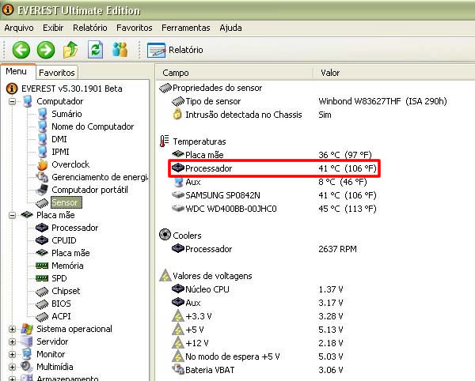Collapse the Placa mãe tree node
475x381 pixels.
(x=13, y=215)
